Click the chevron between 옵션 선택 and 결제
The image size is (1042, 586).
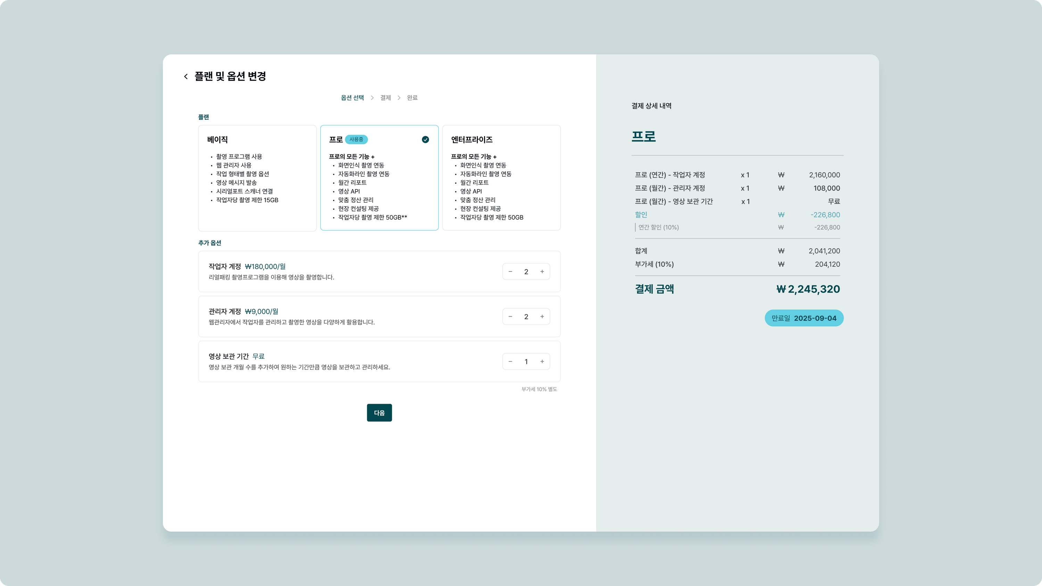tap(372, 98)
